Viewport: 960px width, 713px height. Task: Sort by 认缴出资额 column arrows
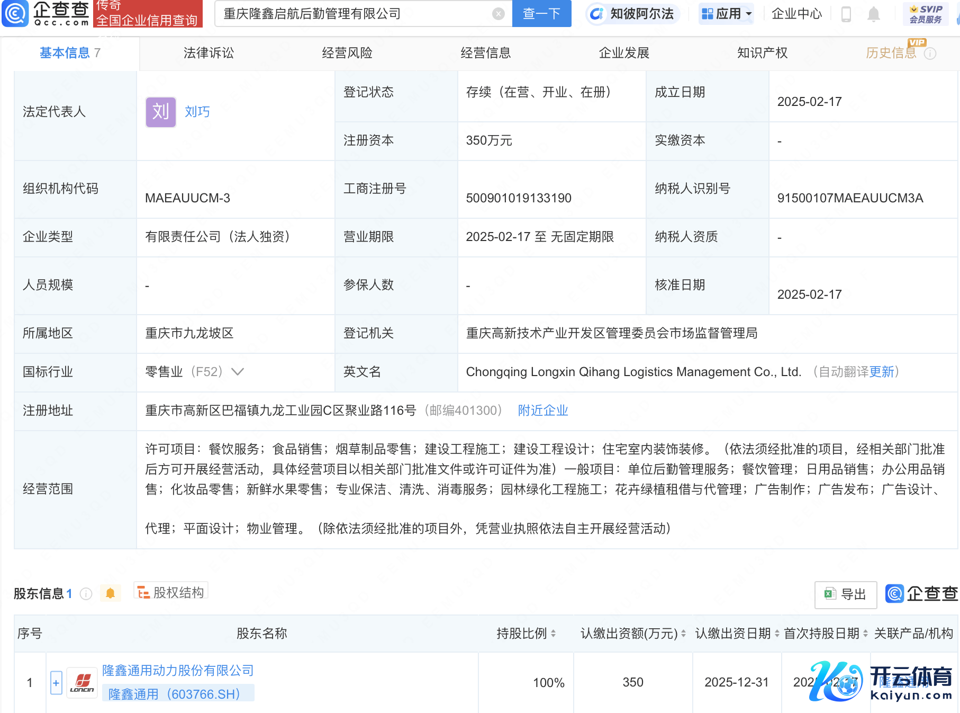point(683,634)
